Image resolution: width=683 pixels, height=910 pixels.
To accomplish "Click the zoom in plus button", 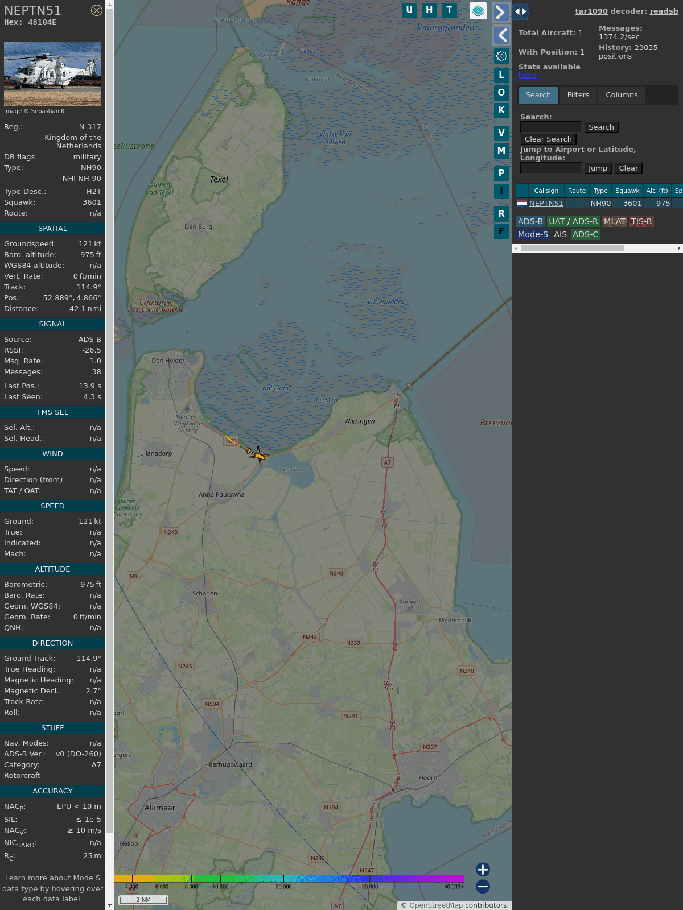I will click(483, 869).
